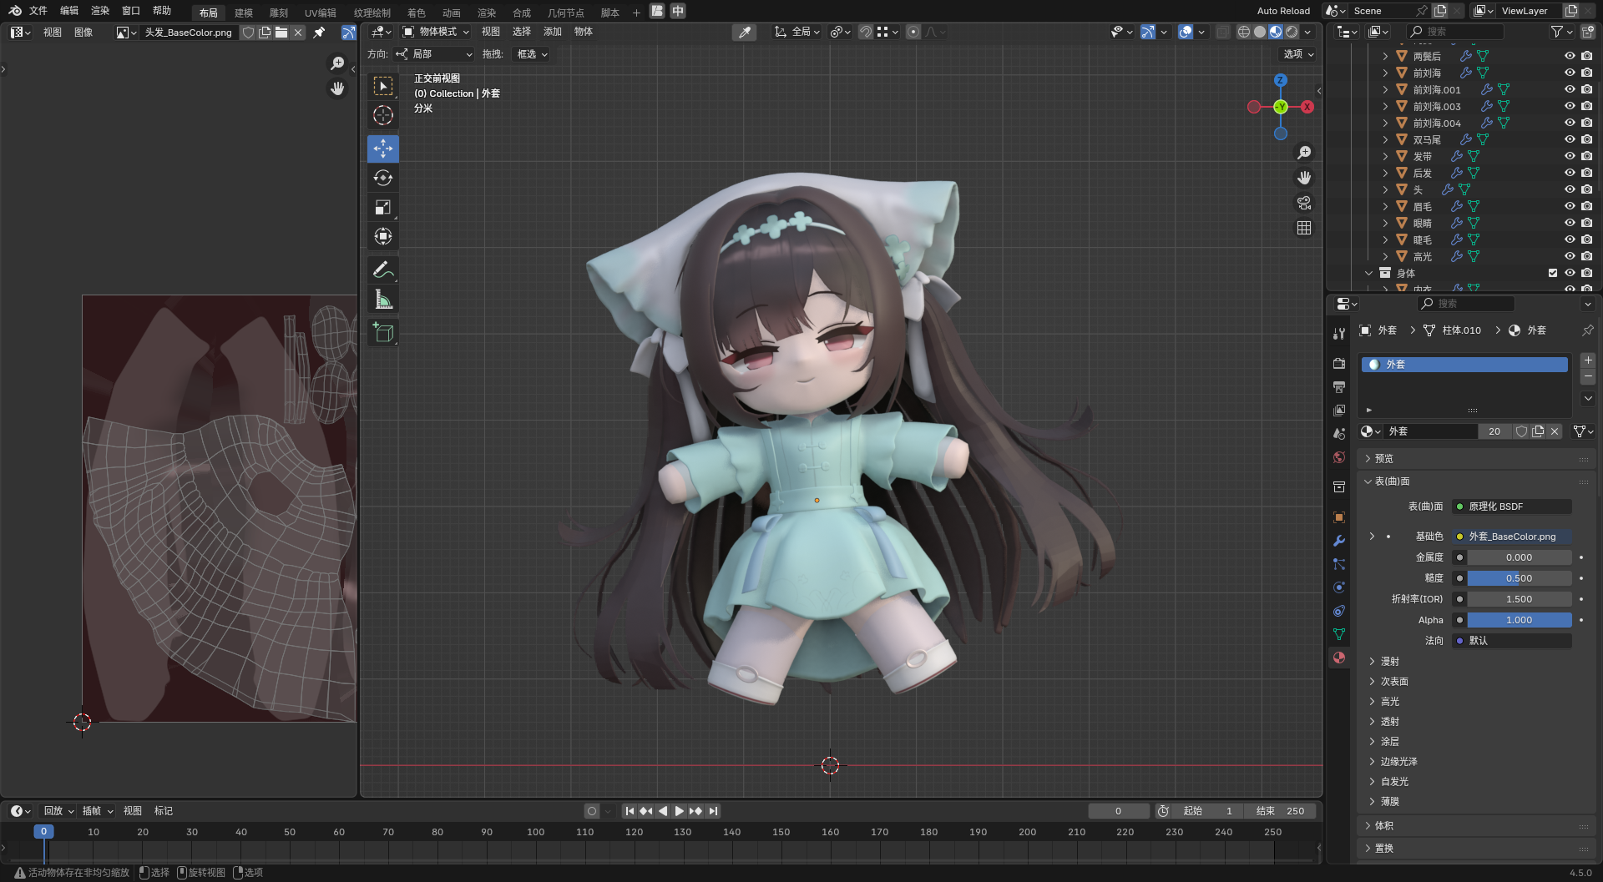Select the Rotate tool

point(383,178)
